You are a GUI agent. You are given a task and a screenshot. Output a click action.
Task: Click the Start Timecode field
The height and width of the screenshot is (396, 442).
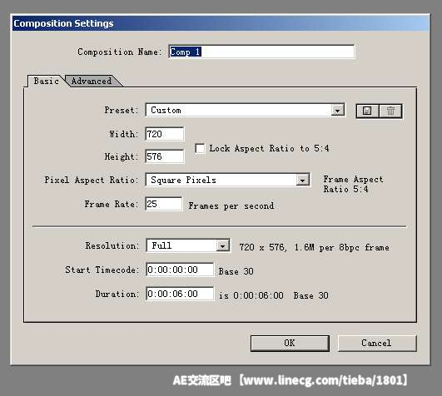click(x=180, y=270)
